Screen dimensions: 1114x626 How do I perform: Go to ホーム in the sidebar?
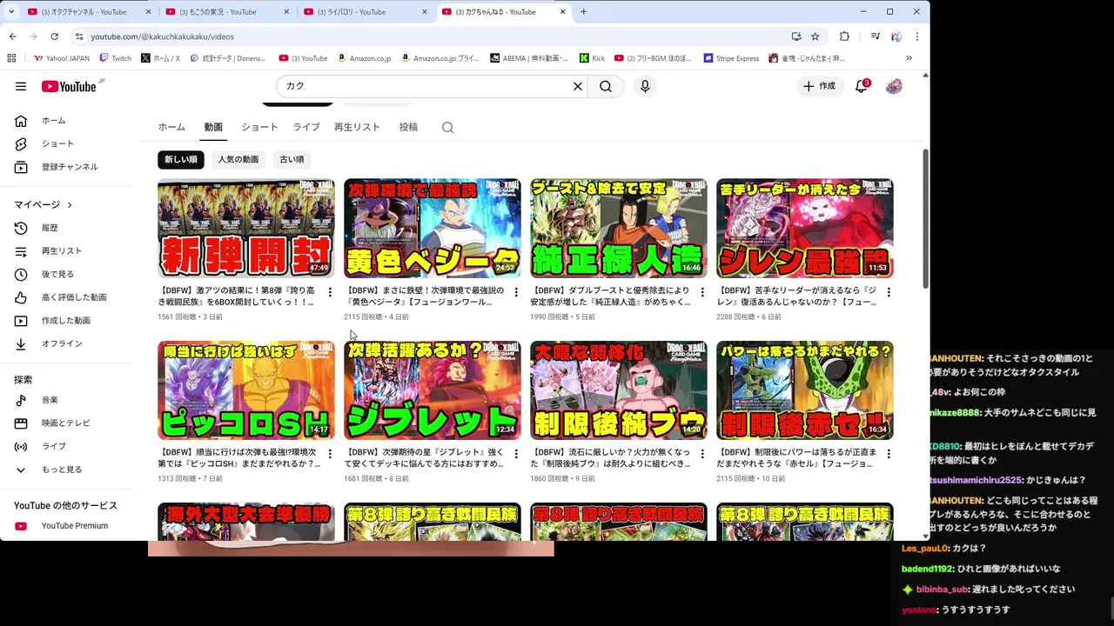(x=66, y=120)
